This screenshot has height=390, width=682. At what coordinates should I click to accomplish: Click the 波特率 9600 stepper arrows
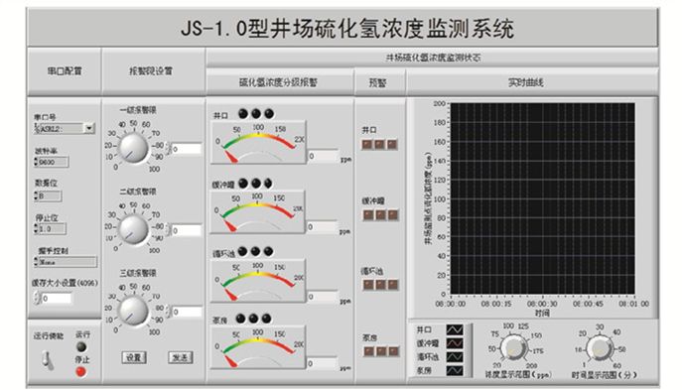tap(36, 162)
